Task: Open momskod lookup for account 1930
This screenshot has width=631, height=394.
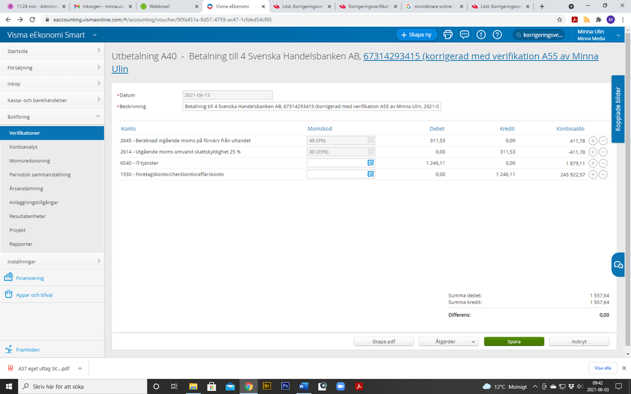Action: click(371, 174)
